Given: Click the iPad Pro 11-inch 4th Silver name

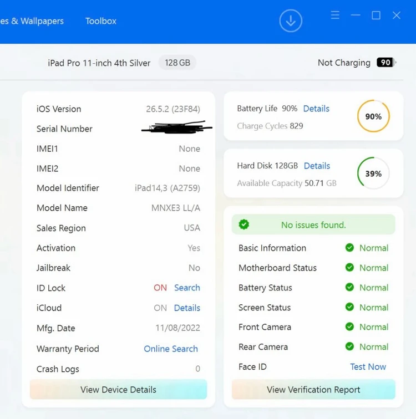Looking at the screenshot, I should [99, 63].
